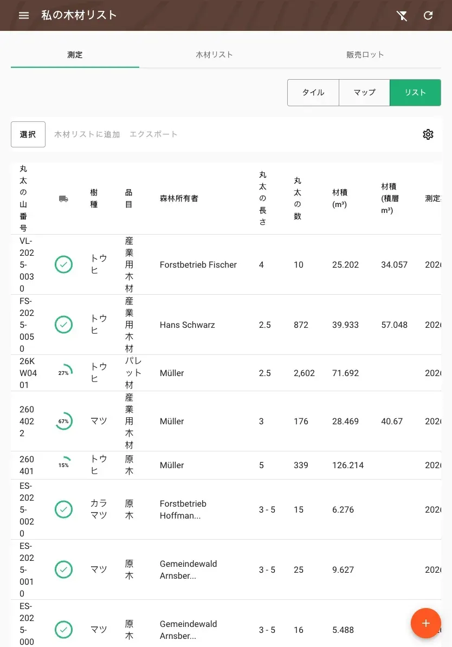Viewport: 452px width, 647px height.
Task: Click volume value 71.692
Action: [x=345, y=373]
